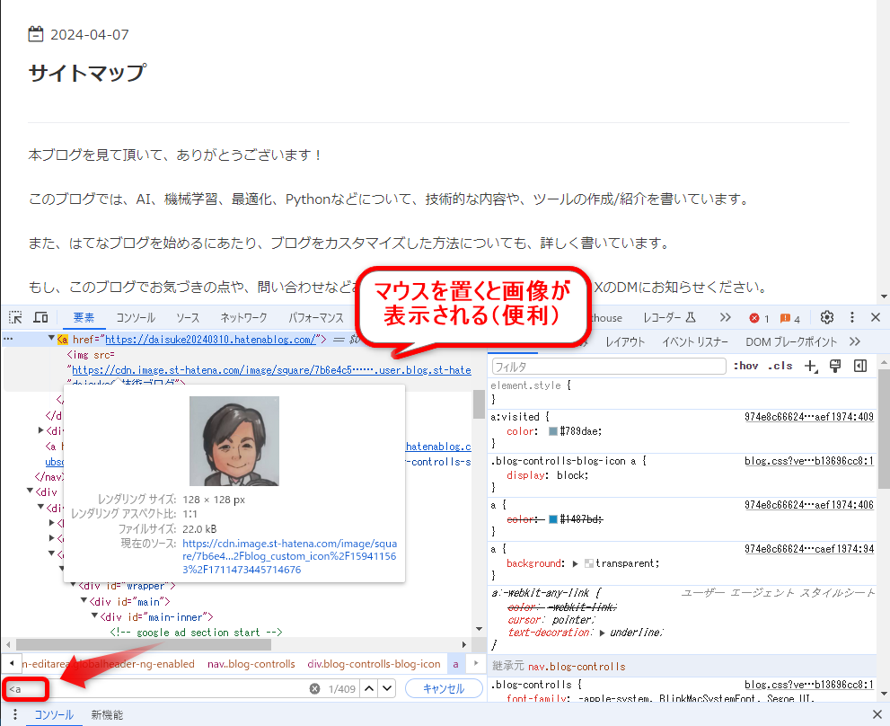This screenshot has width=890, height=726.
Task: Click the red error count badge
Action: (x=760, y=318)
